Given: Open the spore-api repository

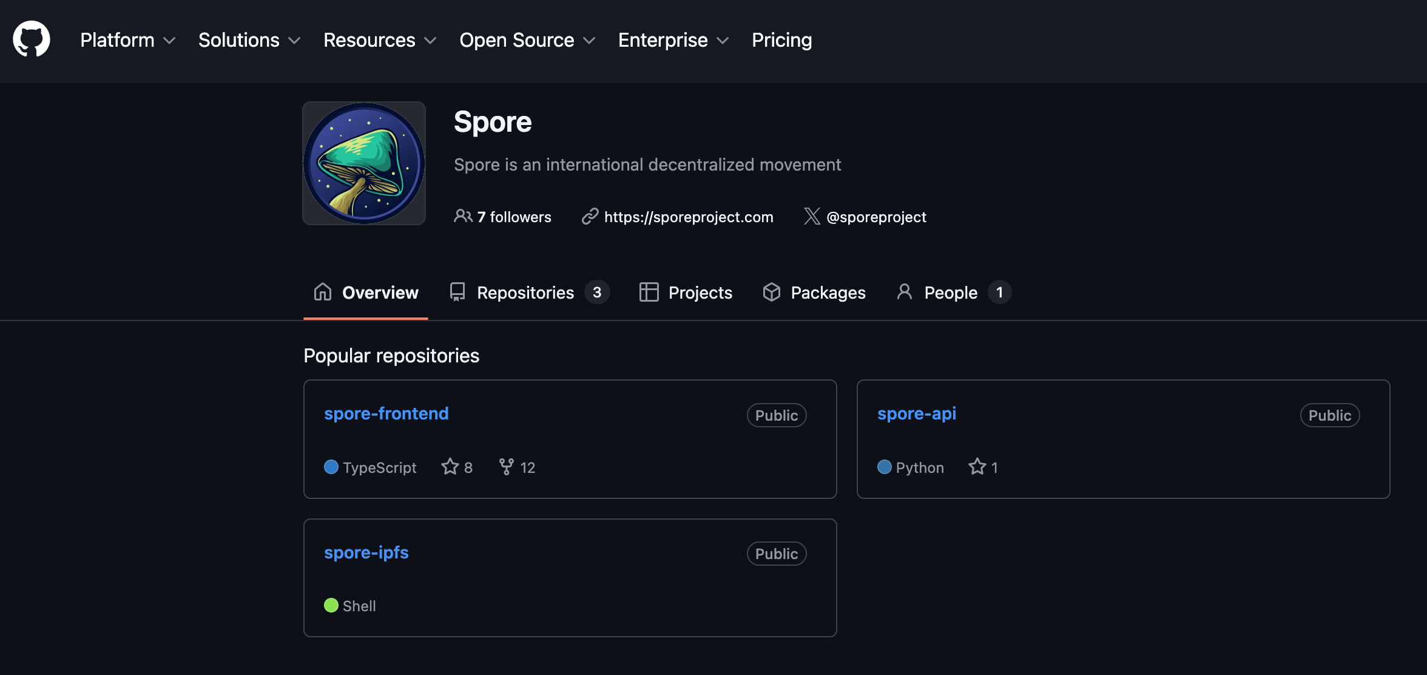Looking at the screenshot, I should tap(916, 413).
